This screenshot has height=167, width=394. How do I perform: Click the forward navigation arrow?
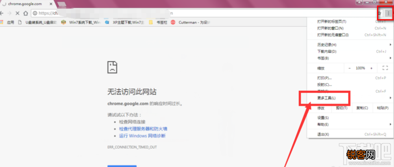pos(9,13)
